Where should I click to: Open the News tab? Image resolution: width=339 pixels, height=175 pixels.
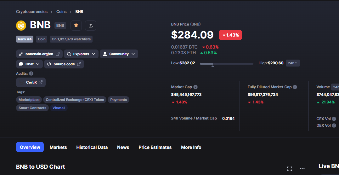[x=123, y=147]
